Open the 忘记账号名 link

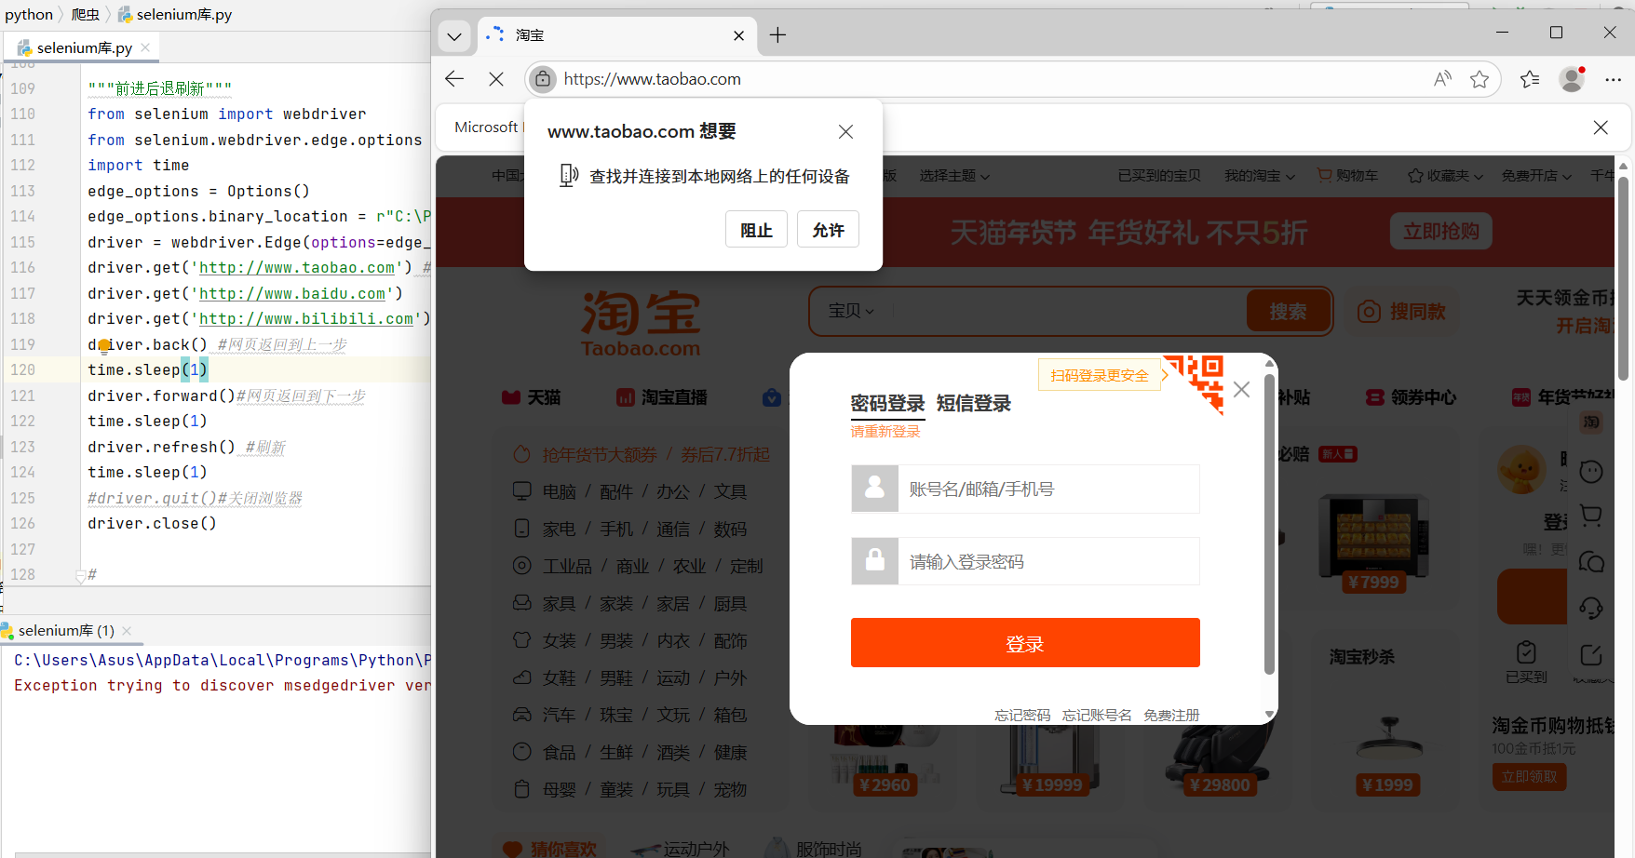click(x=1097, y=715)
